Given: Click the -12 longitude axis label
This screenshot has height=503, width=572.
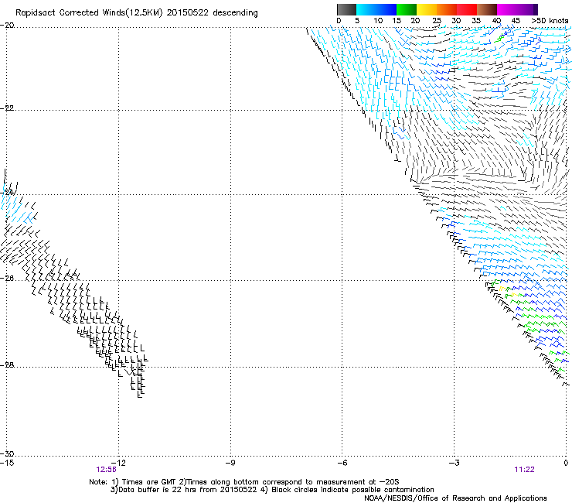Looking at the screenshot, I should click(118, 463).
